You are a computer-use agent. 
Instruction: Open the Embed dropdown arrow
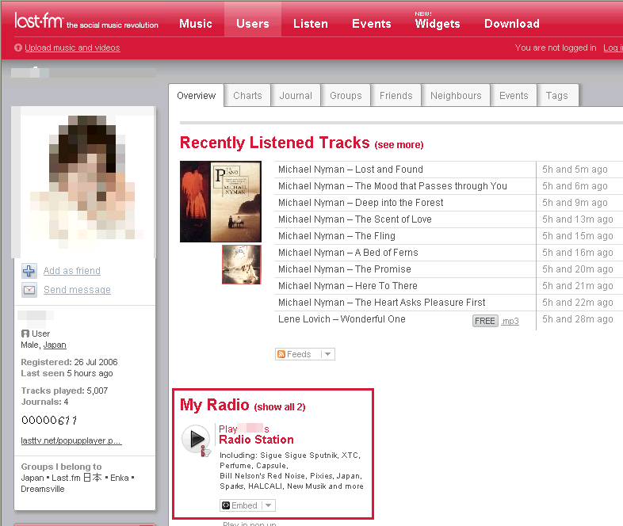(x=269, y=505)
